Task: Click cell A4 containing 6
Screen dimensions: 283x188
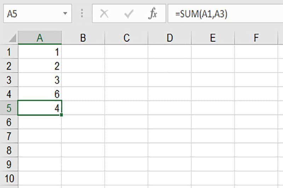Action: 40,94
